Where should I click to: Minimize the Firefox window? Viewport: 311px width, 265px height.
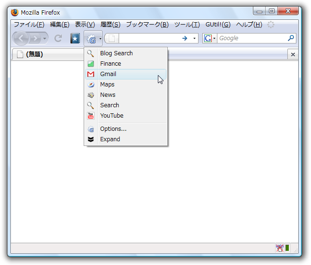point(259,11)
